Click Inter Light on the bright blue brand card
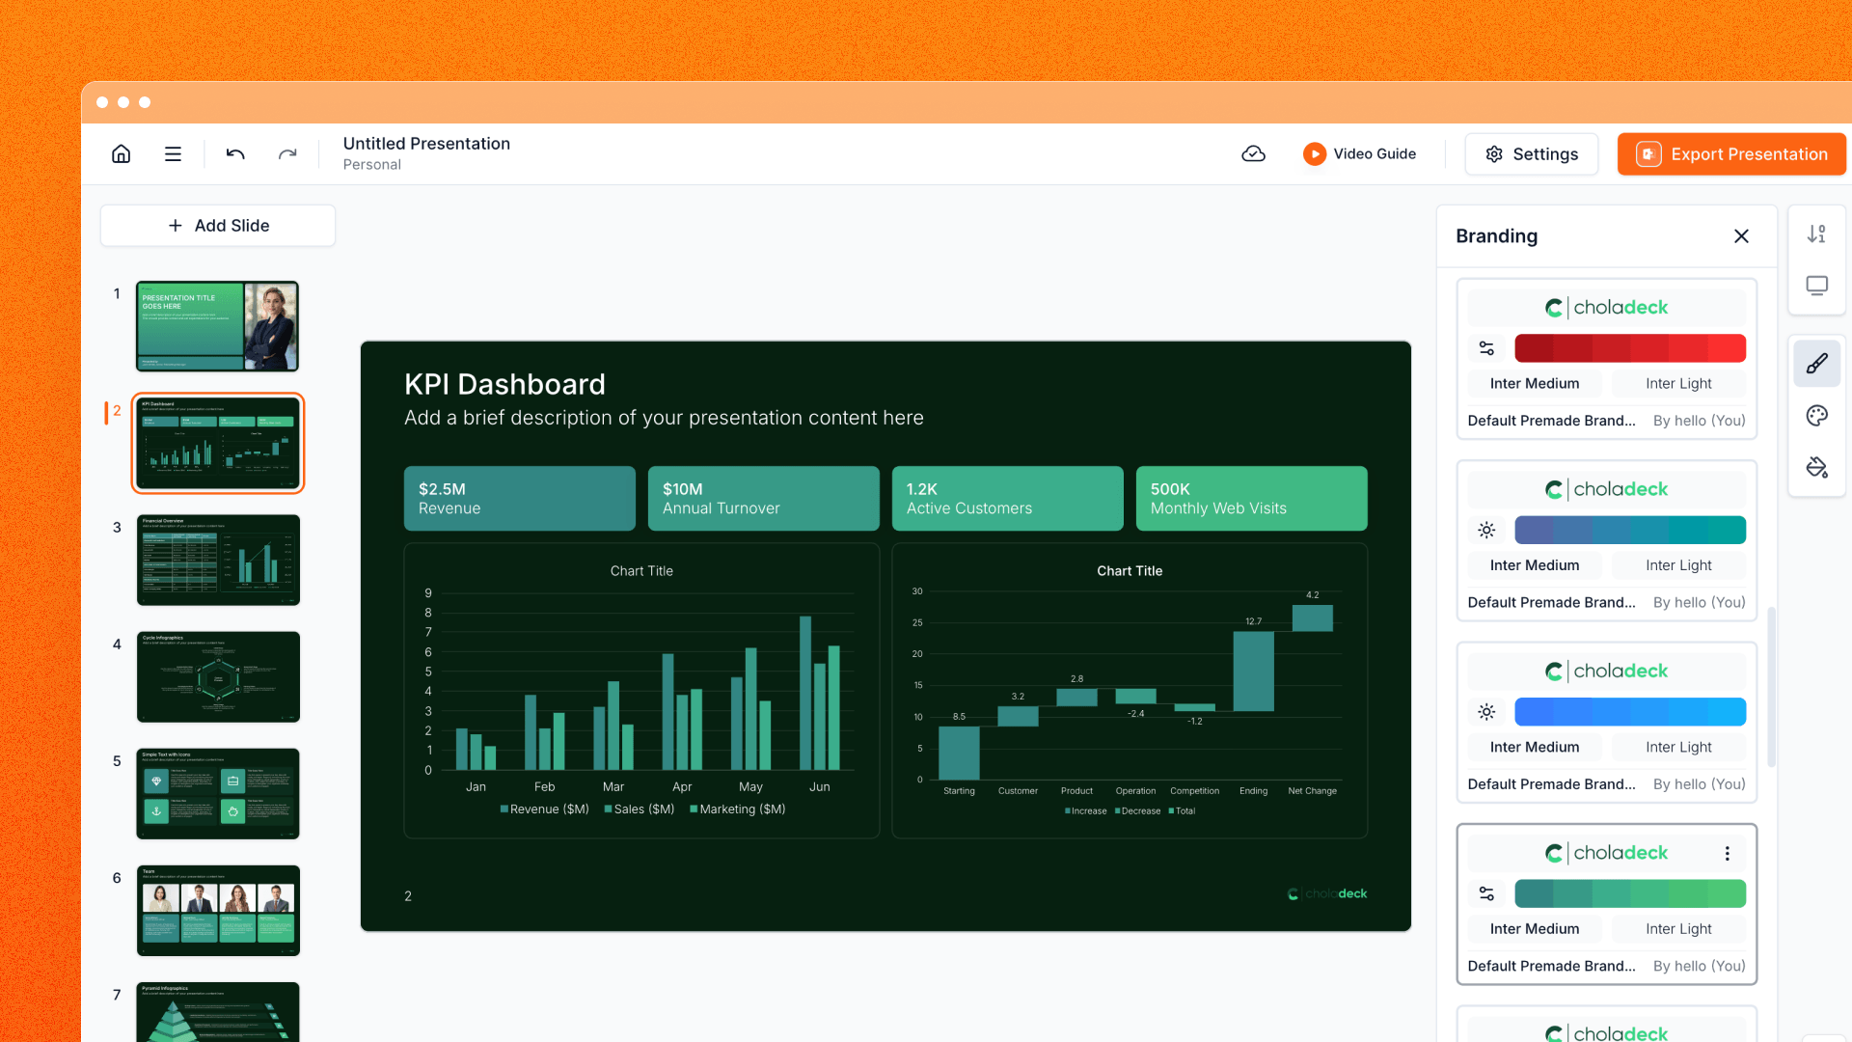The height and width of the screenshot is (1042, 1852). coord(1678,748)
